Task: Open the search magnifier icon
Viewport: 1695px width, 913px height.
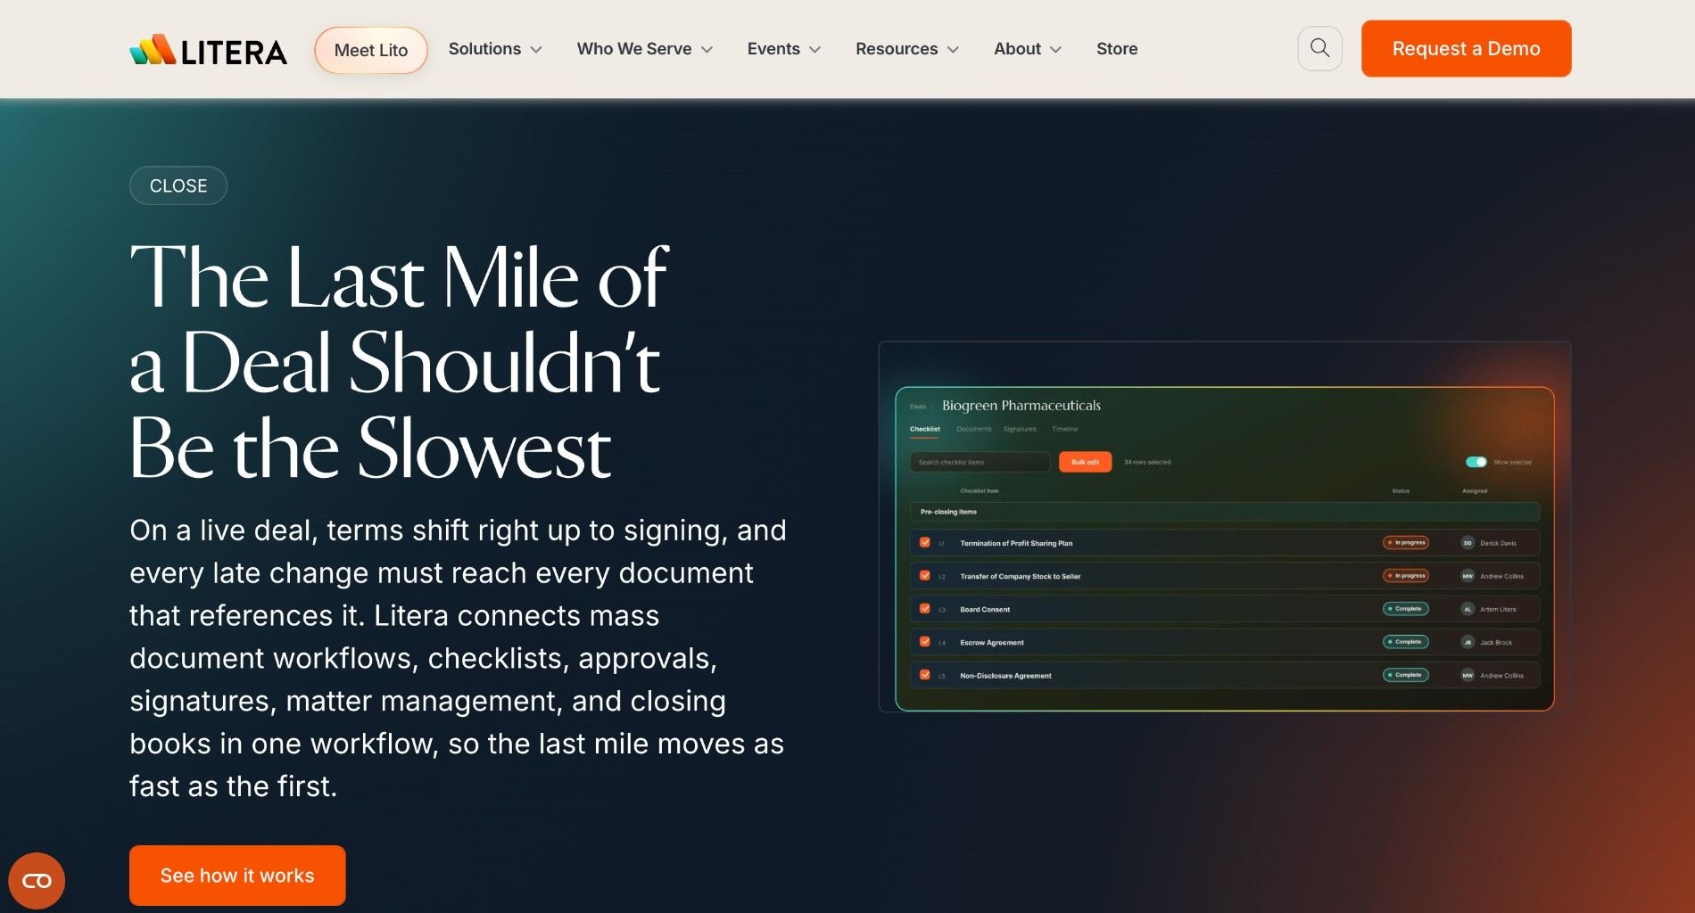Action: tap(1319, 48)
